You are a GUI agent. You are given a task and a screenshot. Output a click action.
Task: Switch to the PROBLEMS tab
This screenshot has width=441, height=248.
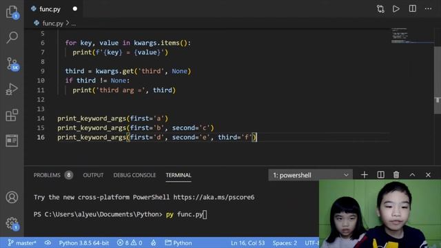pos(53,175)
